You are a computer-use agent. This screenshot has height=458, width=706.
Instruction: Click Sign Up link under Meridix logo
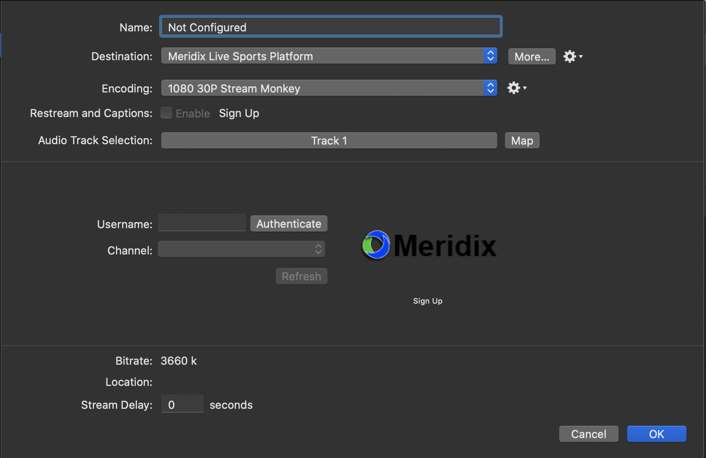click(428, 301)
